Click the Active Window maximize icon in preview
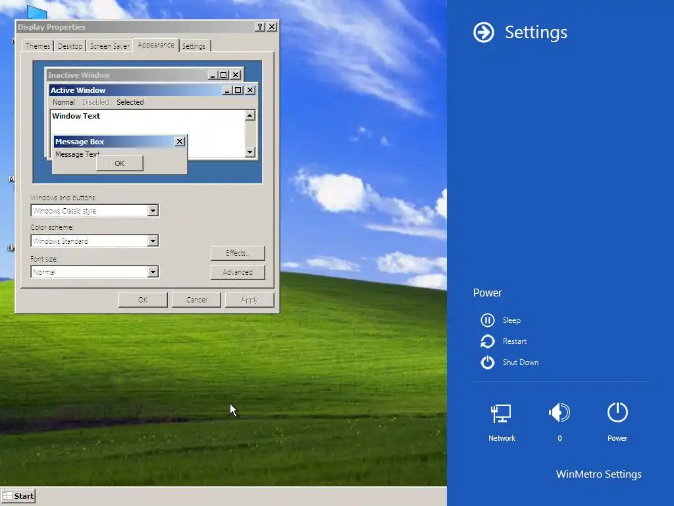This screenshot has height=506, width=674. (238, 90)
